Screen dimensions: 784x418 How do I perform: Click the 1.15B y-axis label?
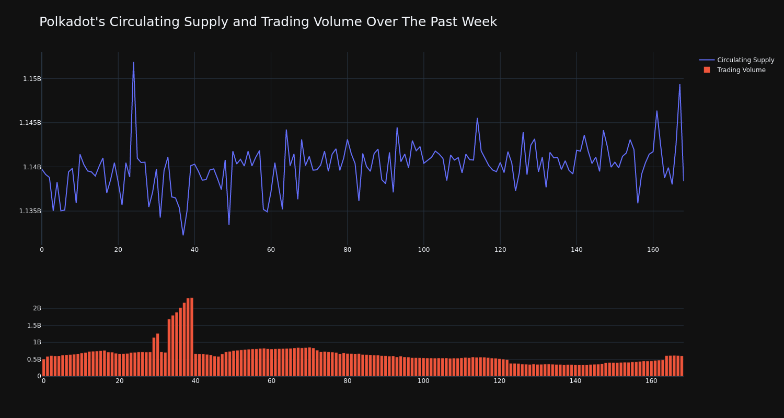pyautogui.click(x=32, y=79)
